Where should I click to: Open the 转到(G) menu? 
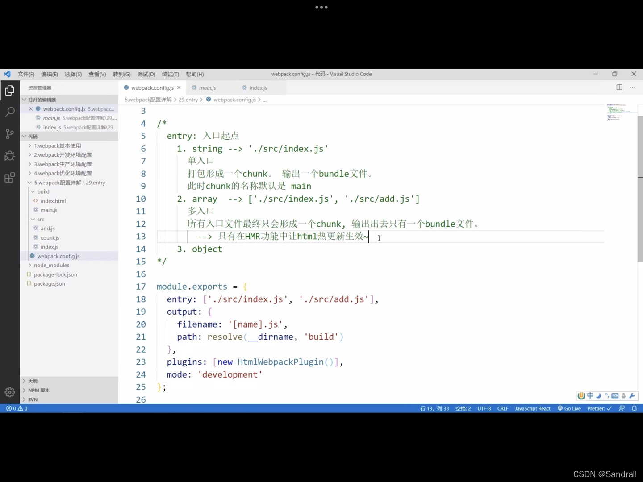pos(121,74)
